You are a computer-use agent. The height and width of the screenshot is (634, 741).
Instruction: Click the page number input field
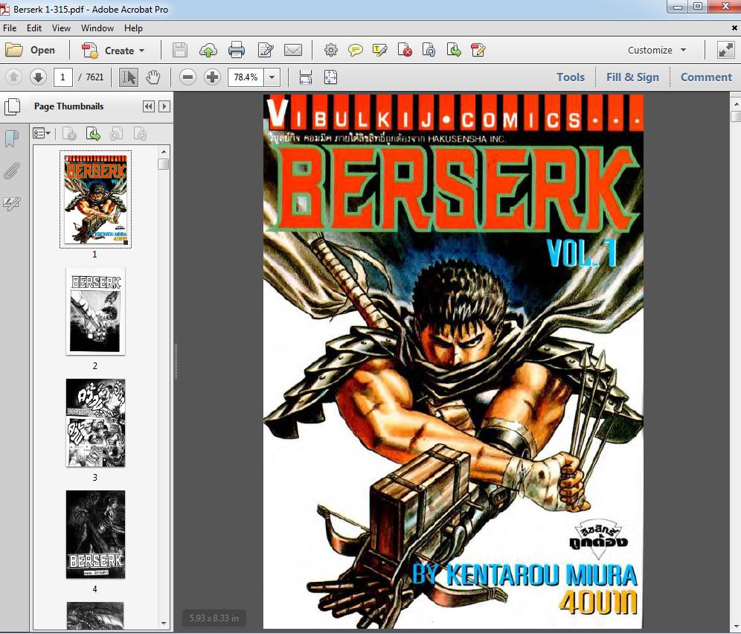[x=62, y=77]
